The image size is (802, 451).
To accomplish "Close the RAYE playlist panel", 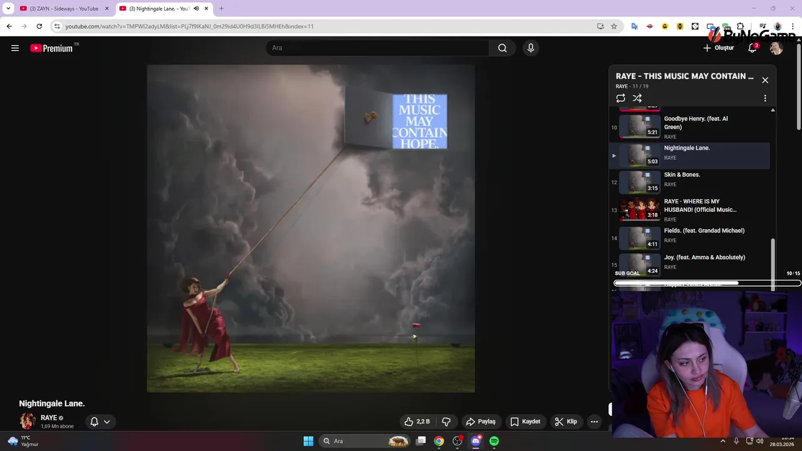I will coord(765,80).
